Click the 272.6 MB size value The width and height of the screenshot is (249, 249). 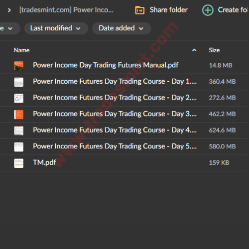(222, 98)
